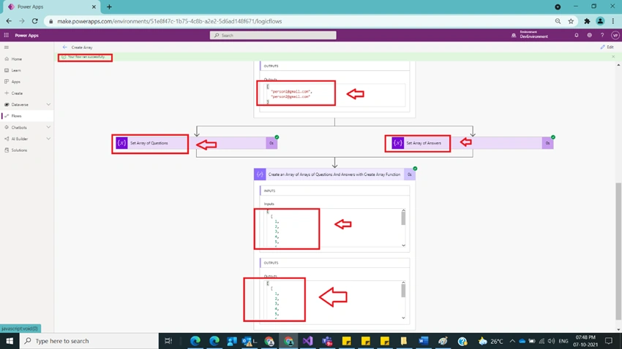Click the Power Apps search box
Screen dimensions: 622x349
[273, 35]
